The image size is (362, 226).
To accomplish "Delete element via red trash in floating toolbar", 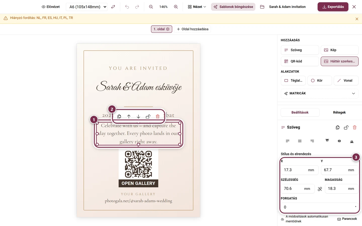I will (x=158, y=117).
